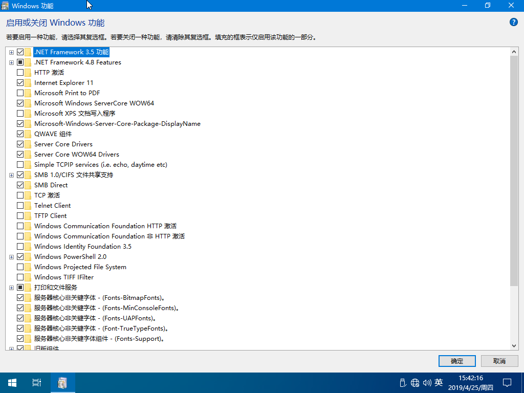Viewport: 524px width, 393px height.
Task: Select the Fonts-MinConsoleFonts row
Action: coord(106,308)
